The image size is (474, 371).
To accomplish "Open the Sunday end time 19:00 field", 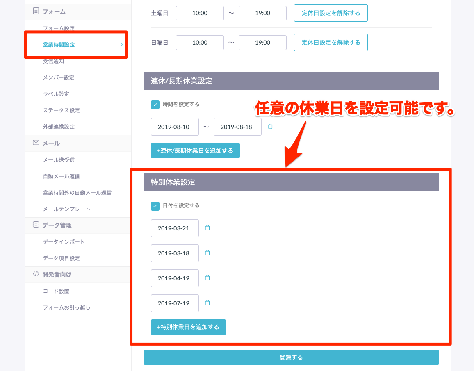I will pos(262,43).
